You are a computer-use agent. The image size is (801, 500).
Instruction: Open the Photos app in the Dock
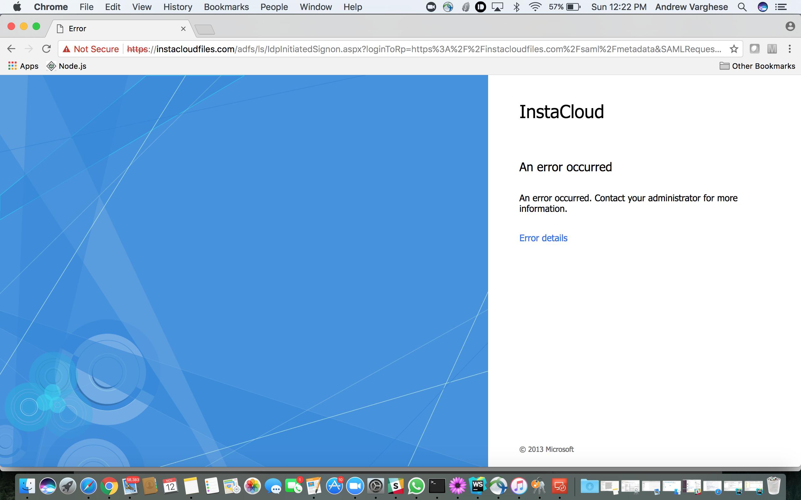tap(252, 486)
